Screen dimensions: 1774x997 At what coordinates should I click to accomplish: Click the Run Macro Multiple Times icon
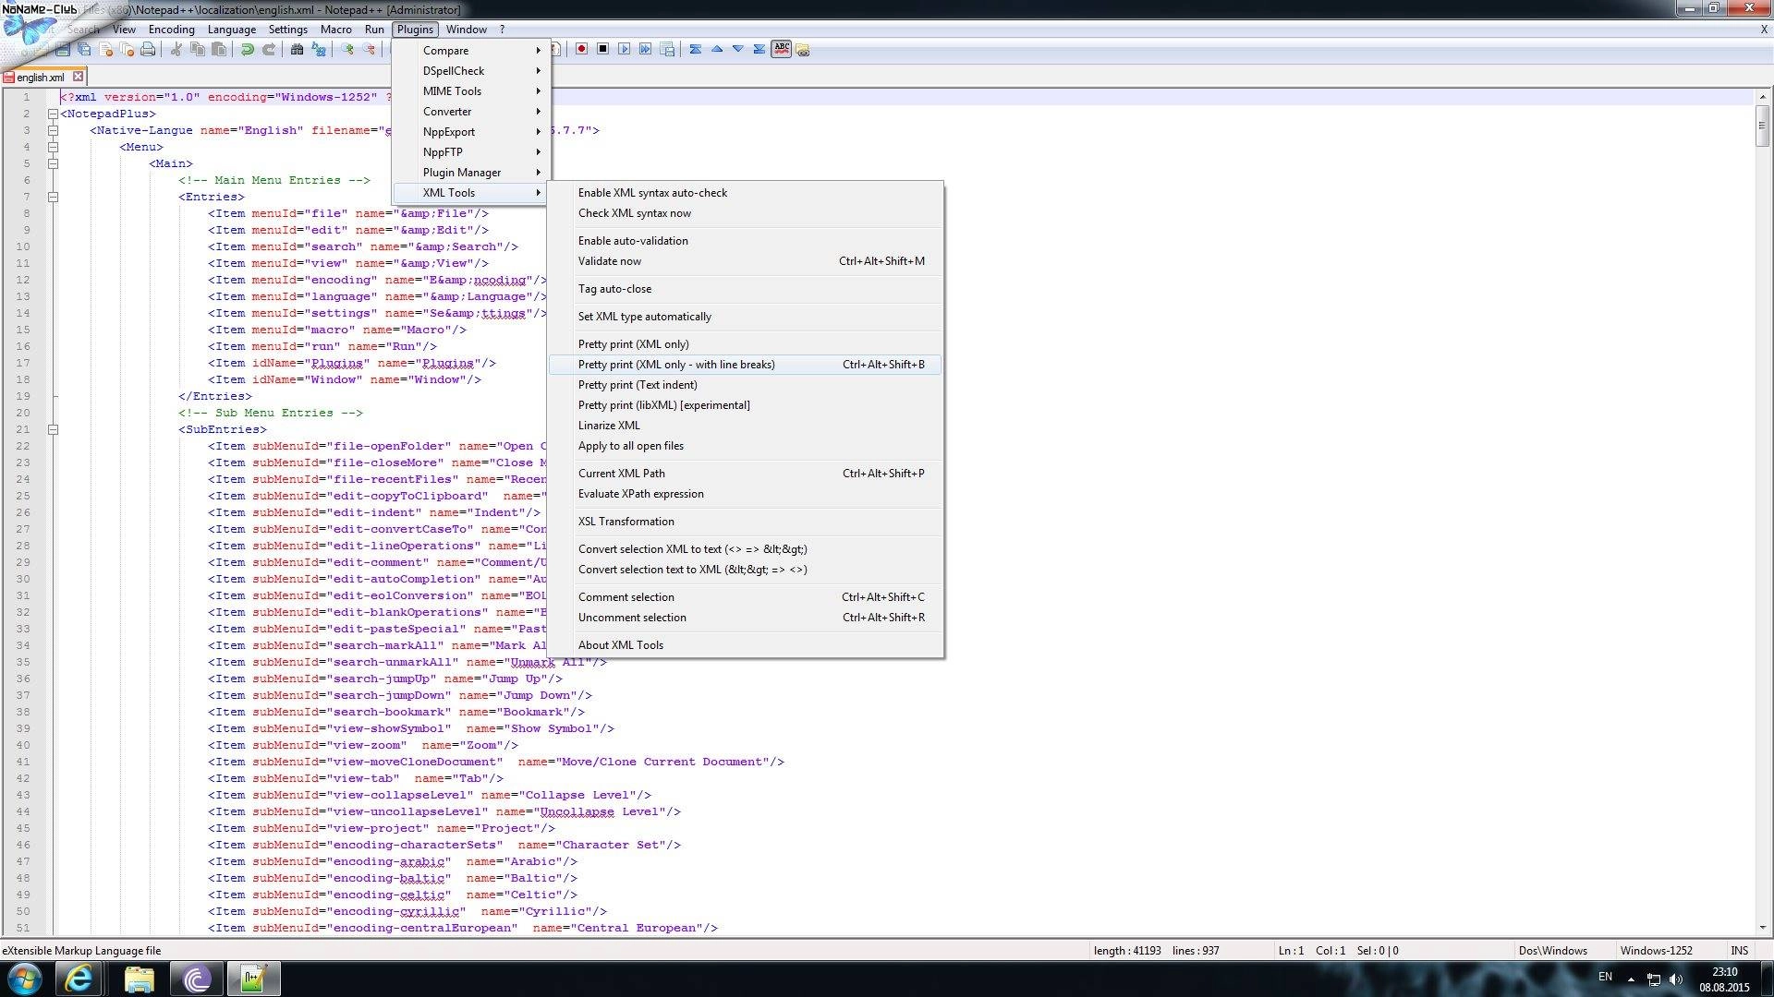pos(645,49)
